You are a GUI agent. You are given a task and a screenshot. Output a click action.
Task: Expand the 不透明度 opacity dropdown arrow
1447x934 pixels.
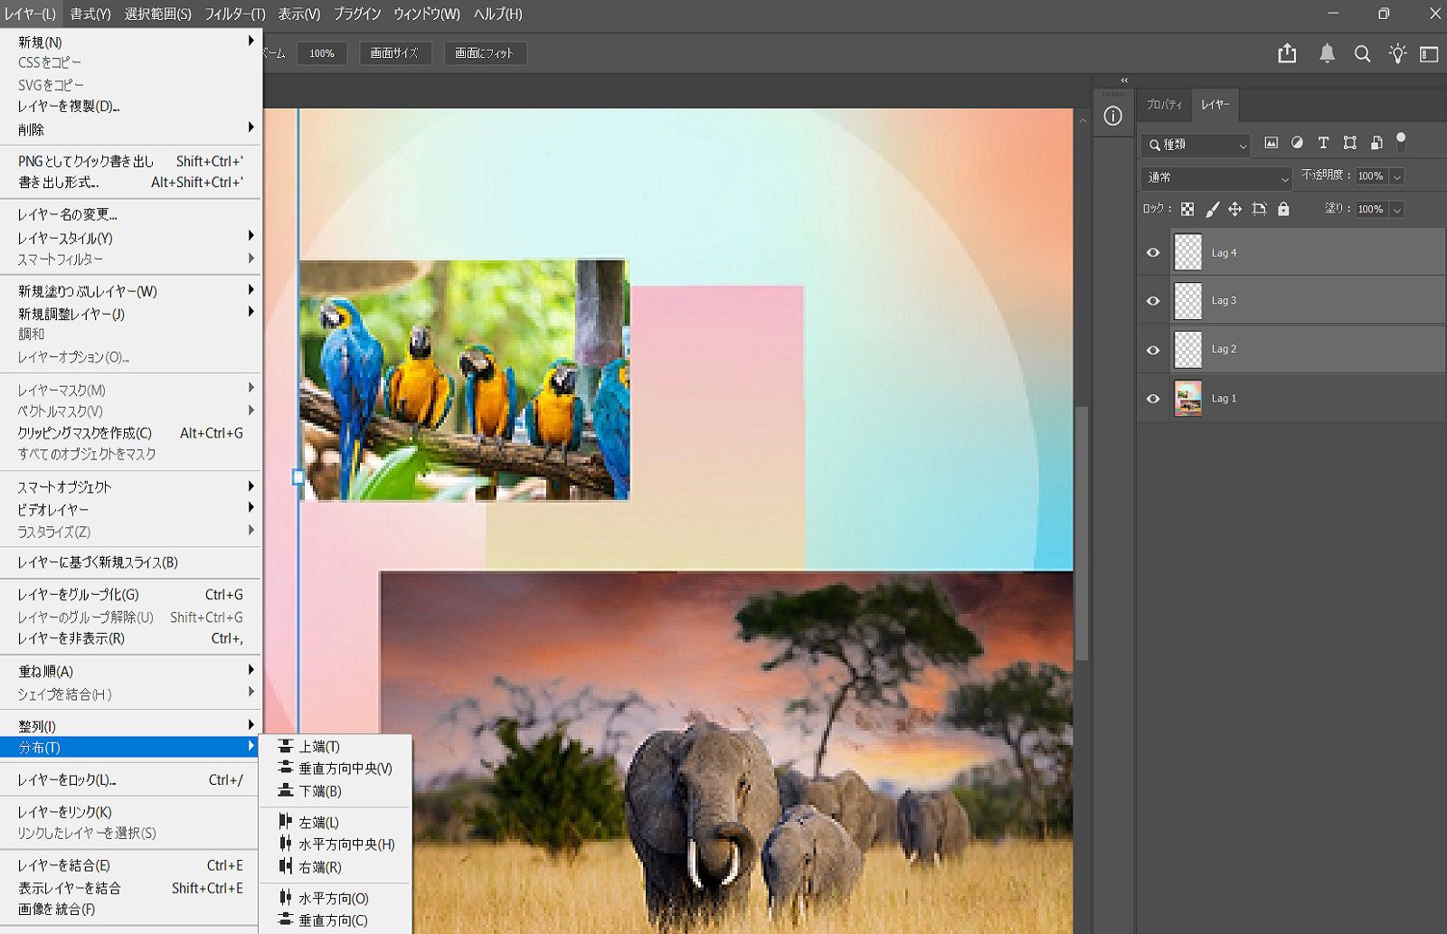point(1397,177)
